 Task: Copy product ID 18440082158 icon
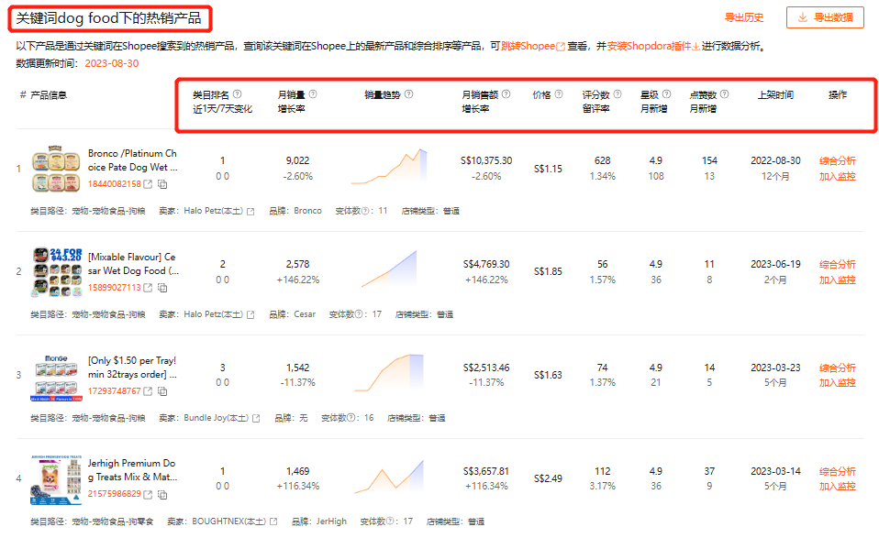coord(162,184)
